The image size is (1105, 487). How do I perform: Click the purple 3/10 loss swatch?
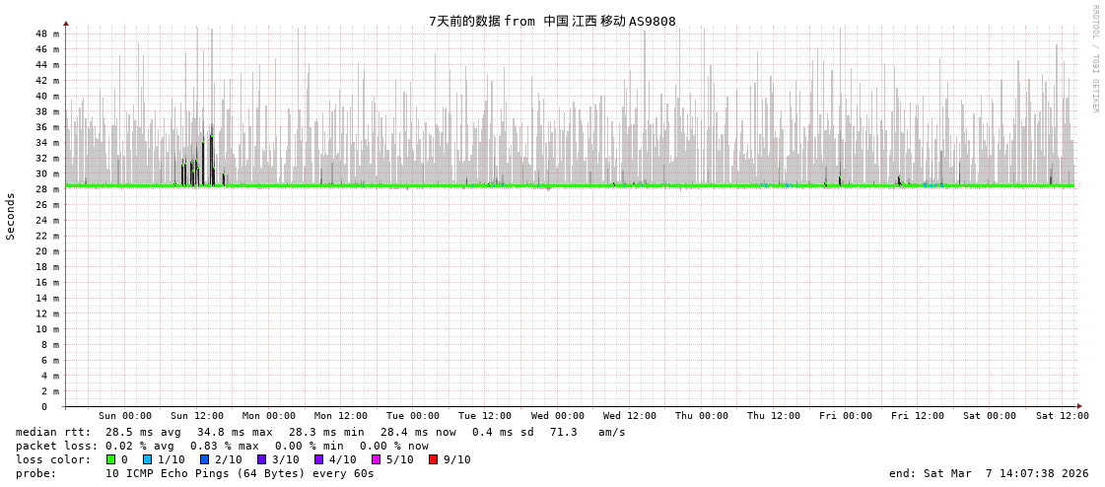pos(262,459)
